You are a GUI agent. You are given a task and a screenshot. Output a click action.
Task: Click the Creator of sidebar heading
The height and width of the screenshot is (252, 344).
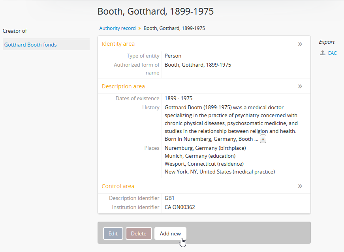point(15,31)
